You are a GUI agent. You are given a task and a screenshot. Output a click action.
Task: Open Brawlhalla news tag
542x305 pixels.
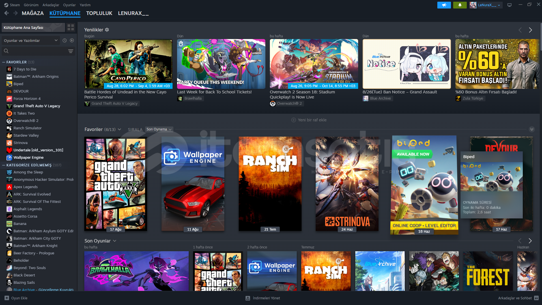[x=190, y=98]
